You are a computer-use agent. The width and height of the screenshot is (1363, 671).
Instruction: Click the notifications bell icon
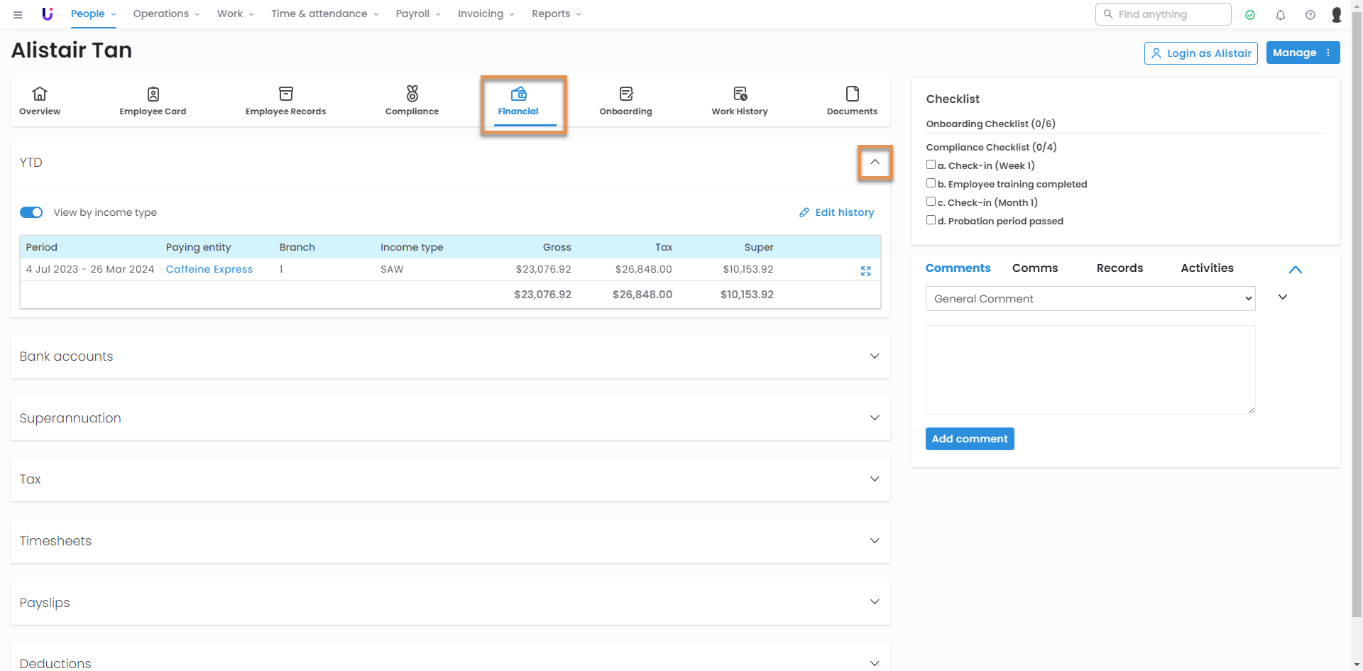[x=1281, y=14]
